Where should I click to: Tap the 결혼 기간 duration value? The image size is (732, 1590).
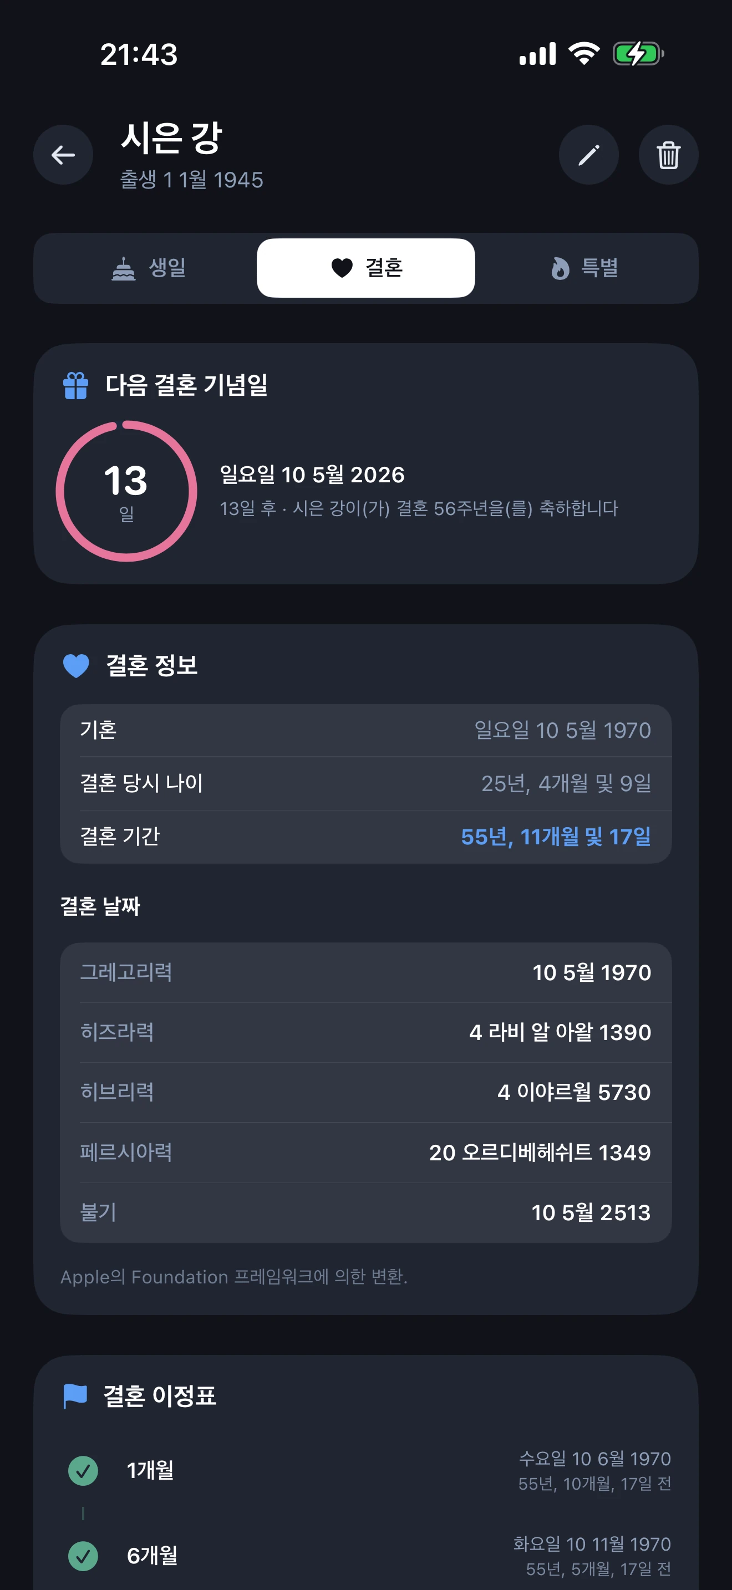point(556,837)
